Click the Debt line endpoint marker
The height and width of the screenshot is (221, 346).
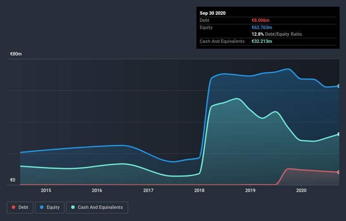(339, 172)
